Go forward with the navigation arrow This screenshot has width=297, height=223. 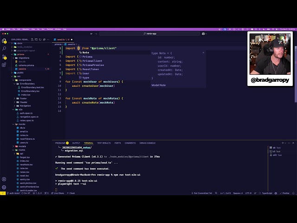96,34
